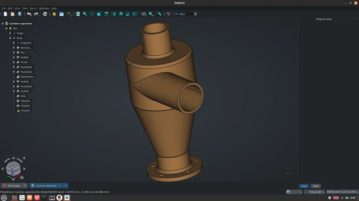Select the Measure tool
This screenshot has width=359, height=201.
point(160,14)
